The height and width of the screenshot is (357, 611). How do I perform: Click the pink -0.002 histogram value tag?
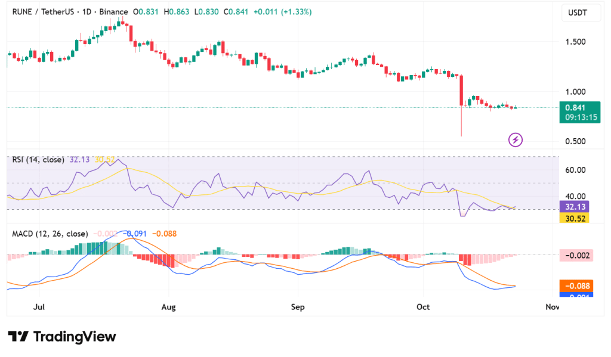pos(576,255)
